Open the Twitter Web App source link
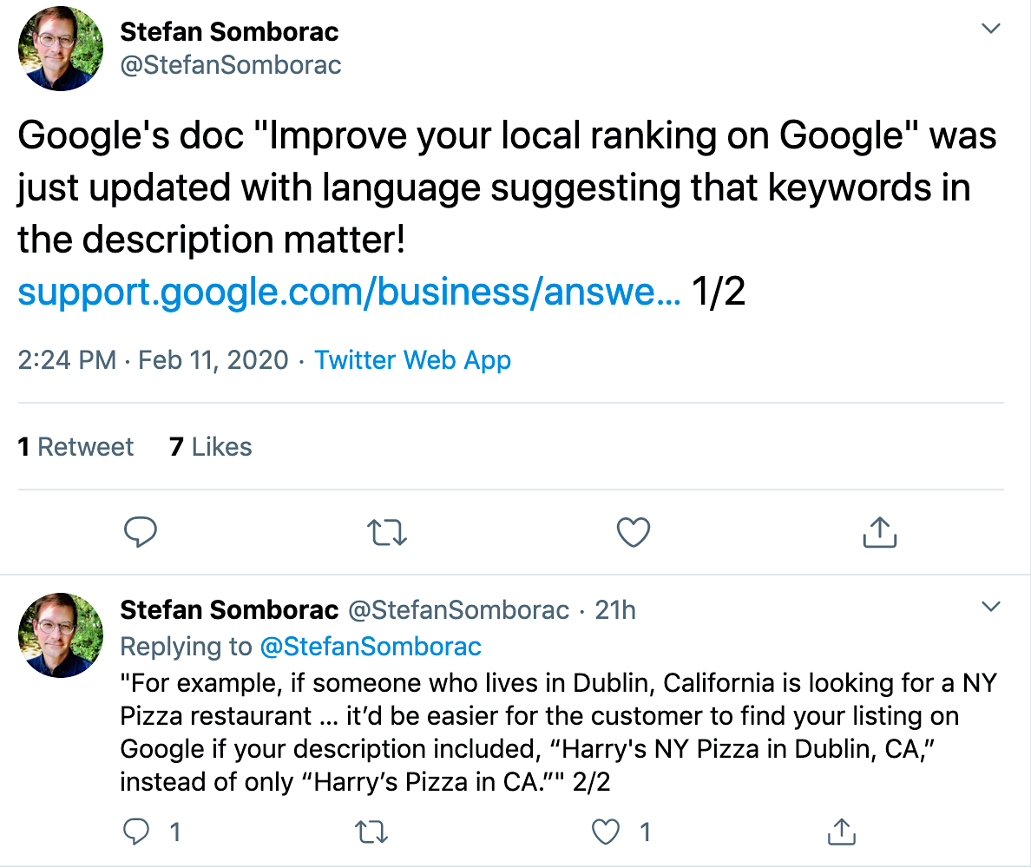The image size is (1031, 868). tap(412, 360)
